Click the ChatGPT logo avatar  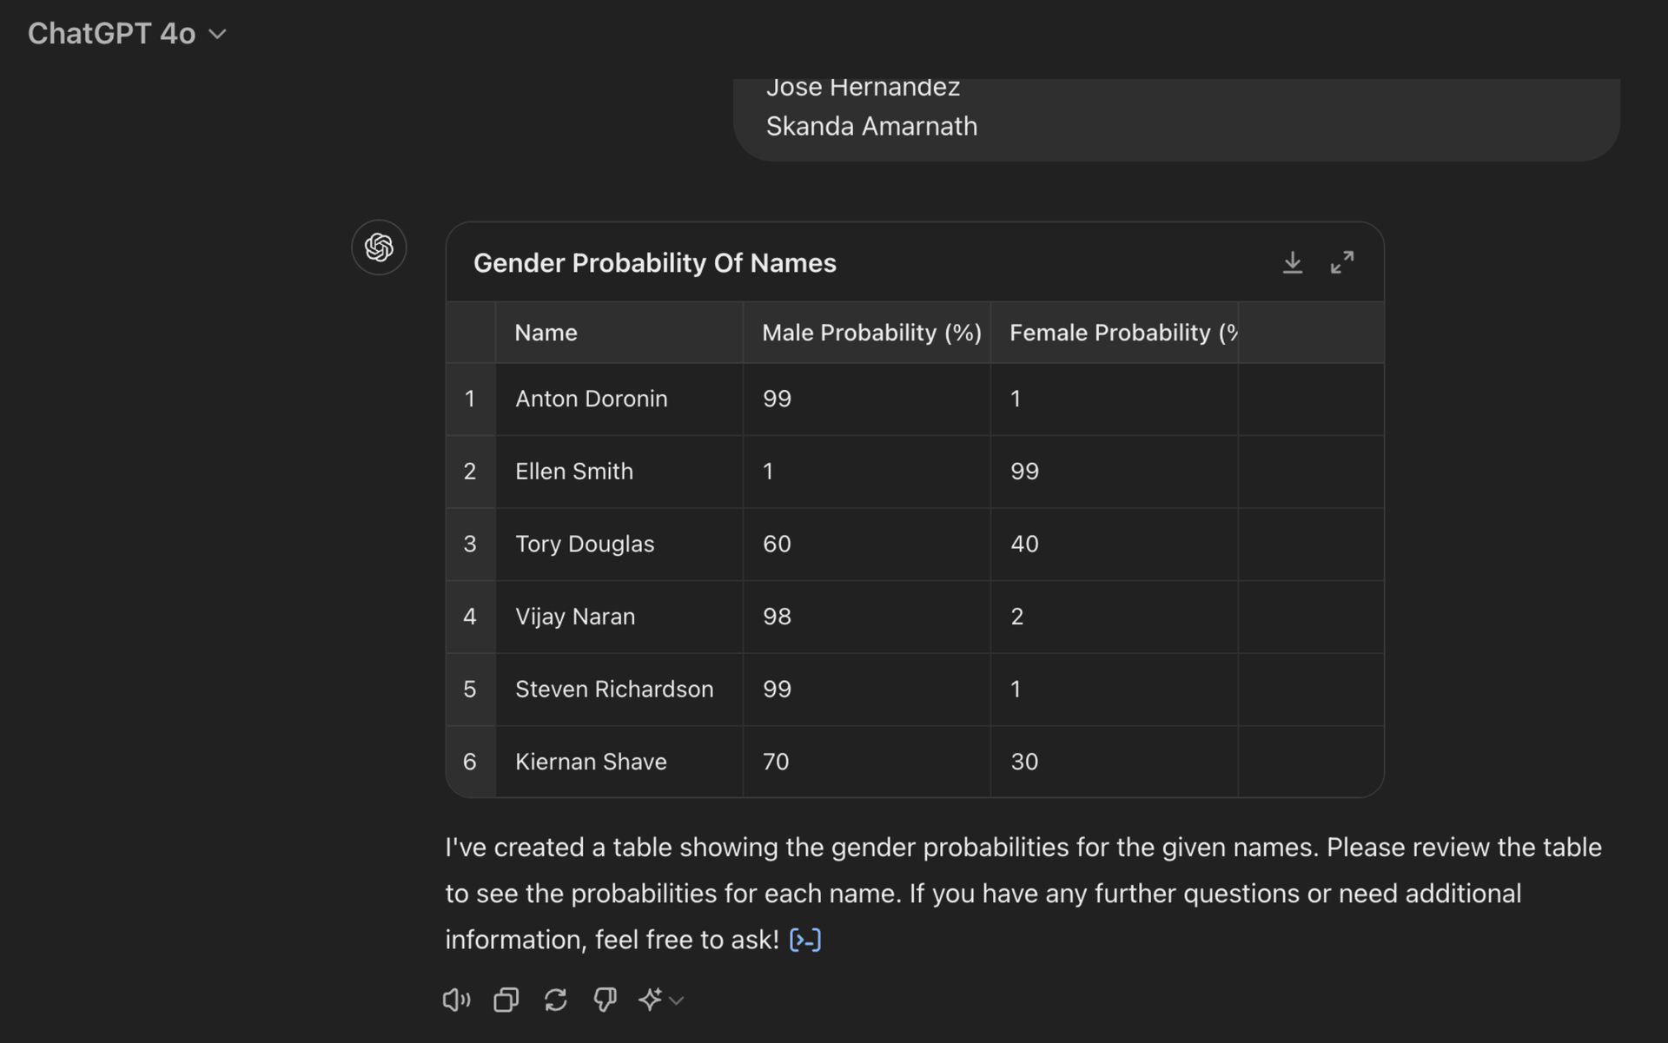[x=379, y=248]
